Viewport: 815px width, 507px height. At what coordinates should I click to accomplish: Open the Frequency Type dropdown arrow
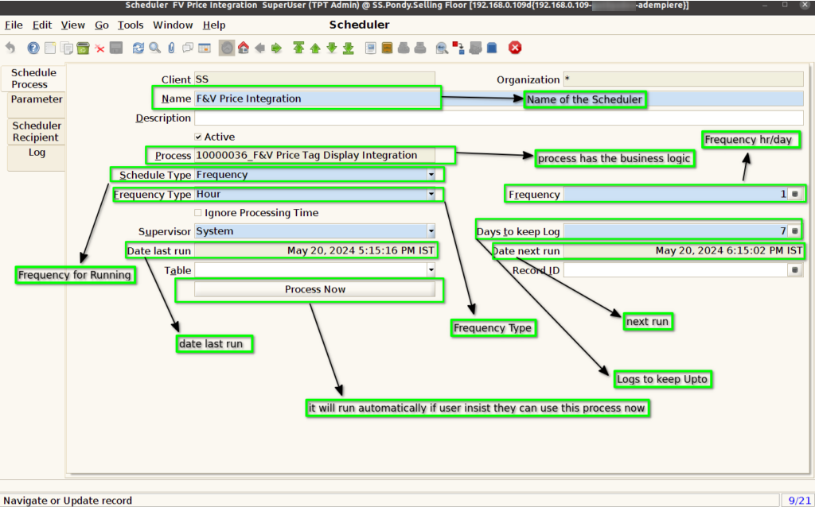431,194
